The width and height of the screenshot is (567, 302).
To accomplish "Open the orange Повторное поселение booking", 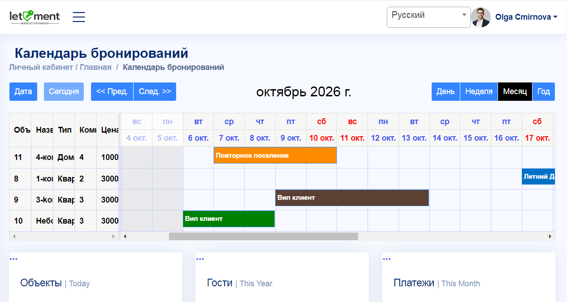I will 275,155.
